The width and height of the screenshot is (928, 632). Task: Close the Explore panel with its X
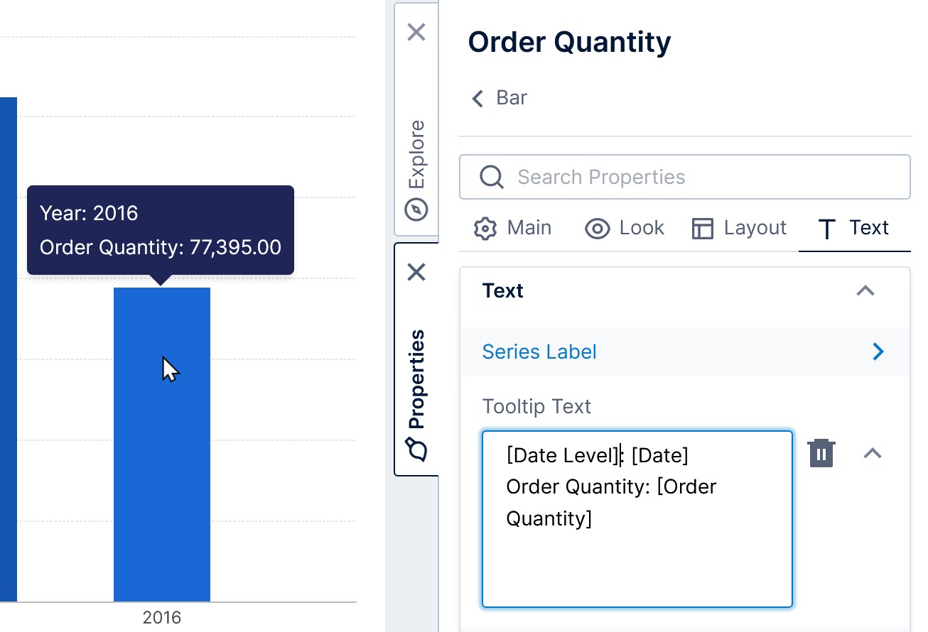tap(416, 32)
